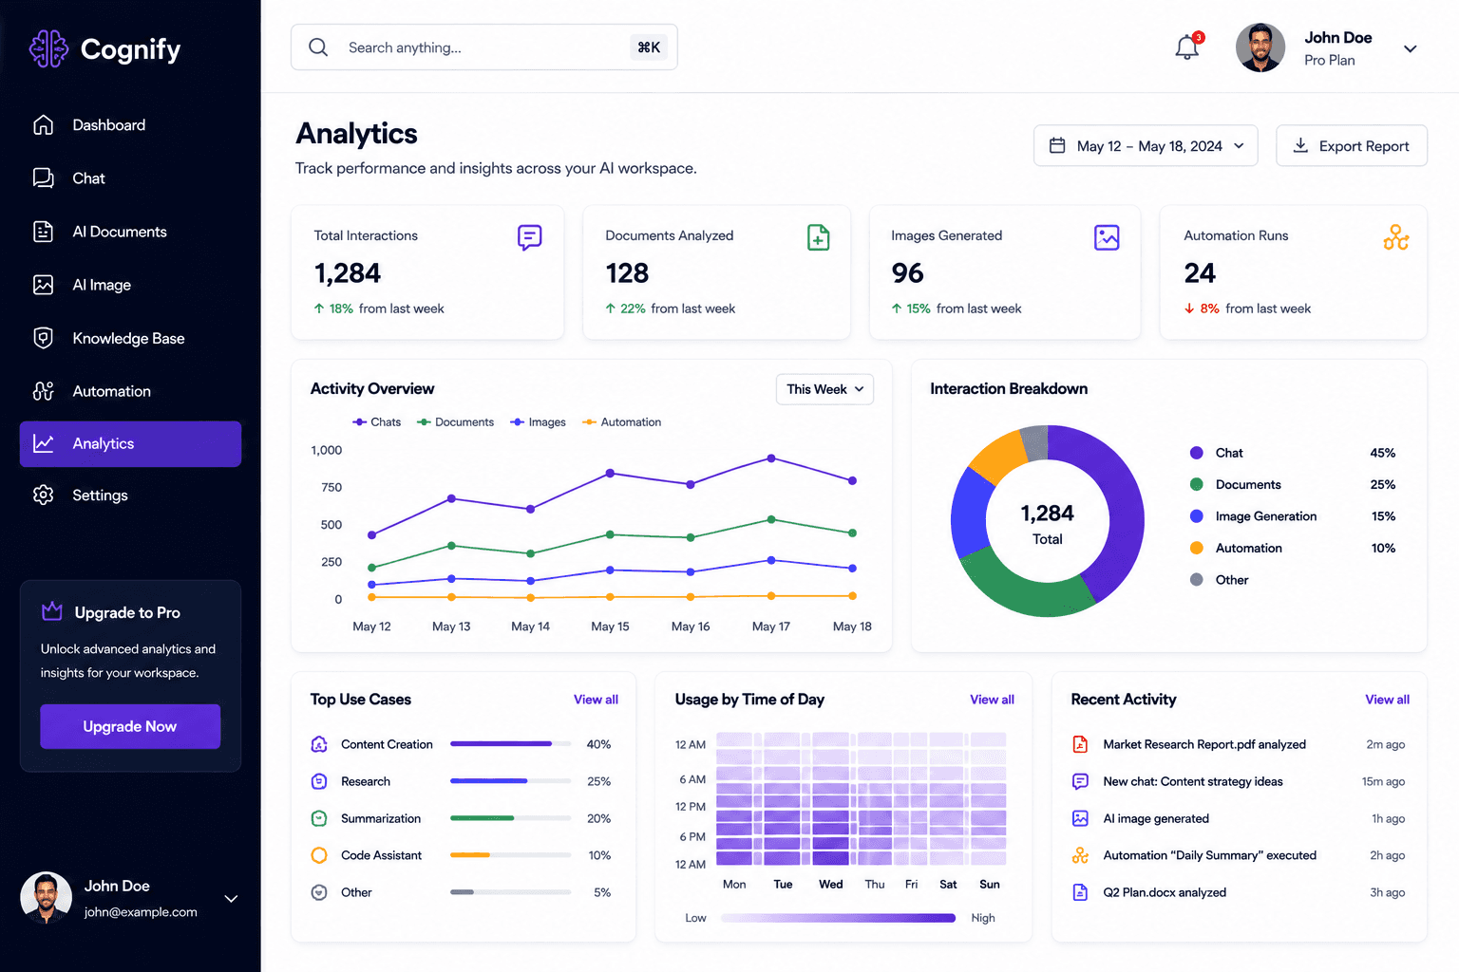This screenshot has height=972, width=1459.
Task: Click the image icon beside AI image generated
Action: point(1080,818)
